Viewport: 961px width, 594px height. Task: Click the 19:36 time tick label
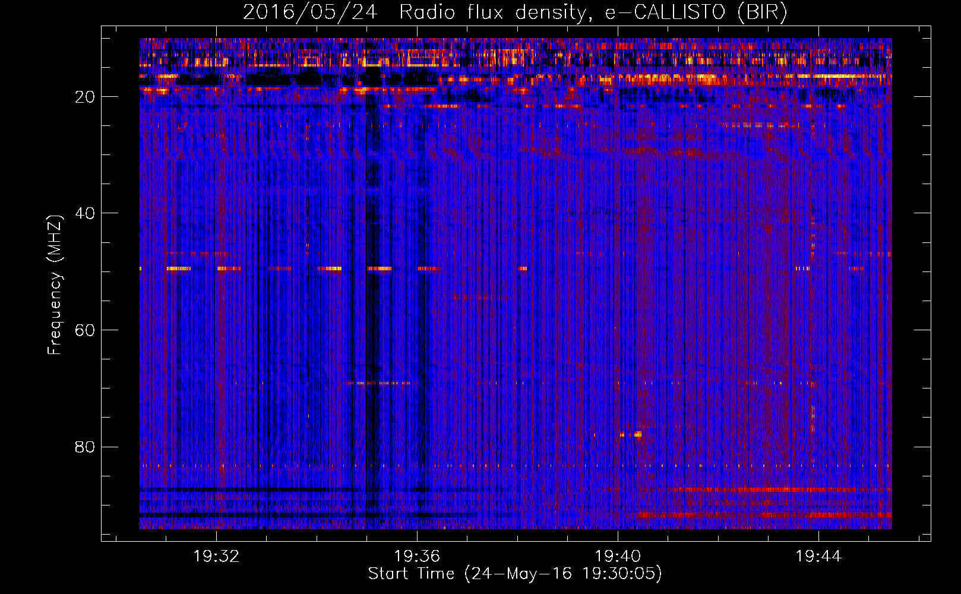pos(417,556)
